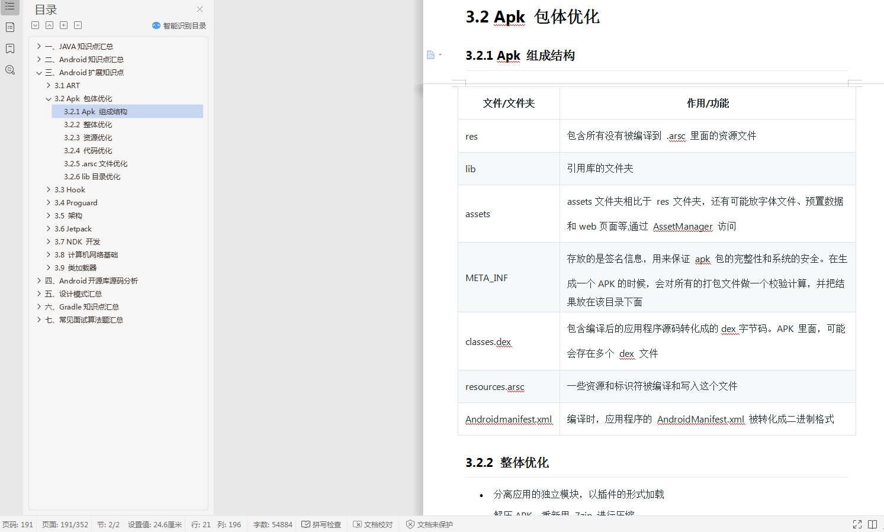The image size is (884, 532).
Task: Open the page navigation panel icon
Action: [x=9, y=27]
